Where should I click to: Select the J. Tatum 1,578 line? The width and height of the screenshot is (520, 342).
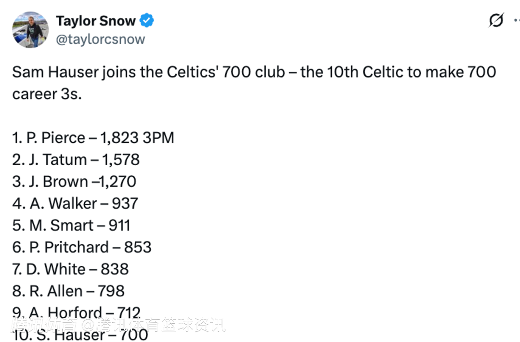pyautogui.click(x=76, y=159)
